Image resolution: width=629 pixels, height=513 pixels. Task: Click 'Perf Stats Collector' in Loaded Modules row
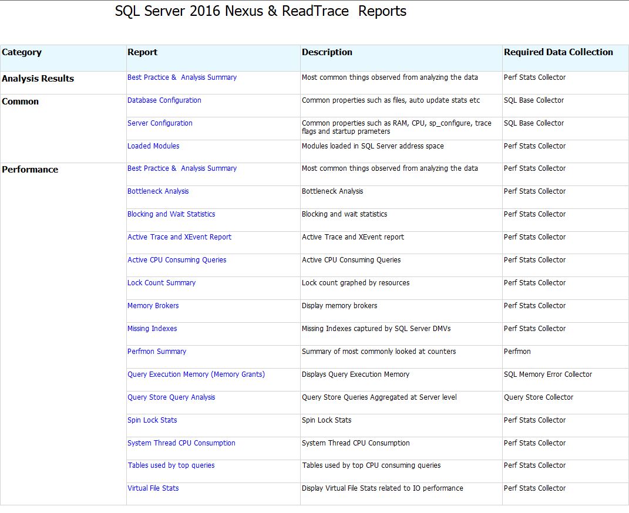(x=534, y=146)
